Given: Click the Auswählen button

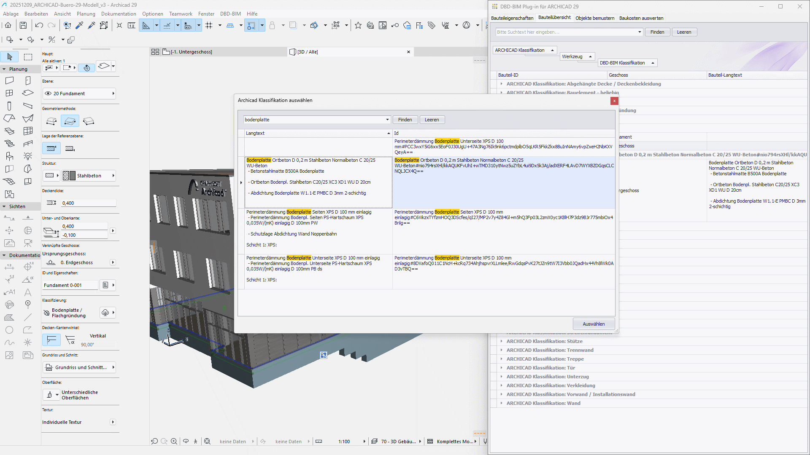Looking at the screenshot, I should (594, 324).
